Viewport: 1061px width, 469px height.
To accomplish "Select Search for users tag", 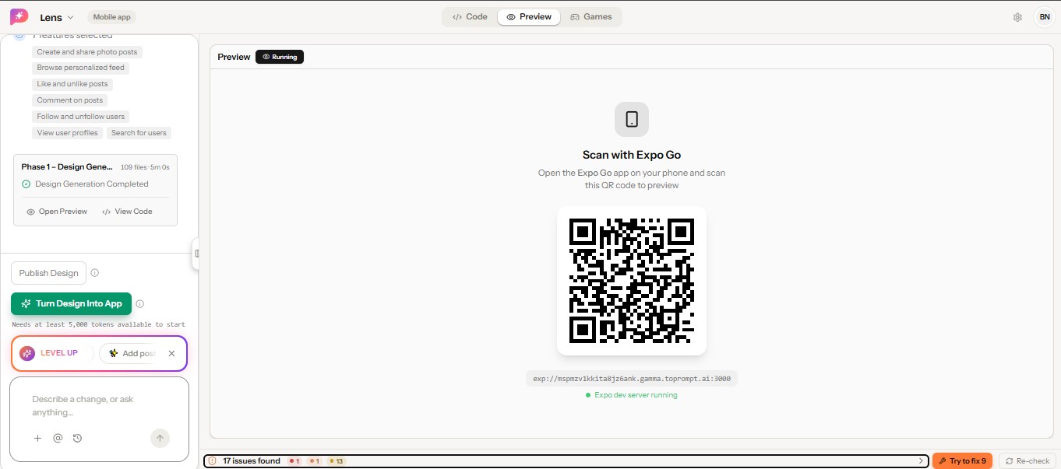I will [139, 133].
